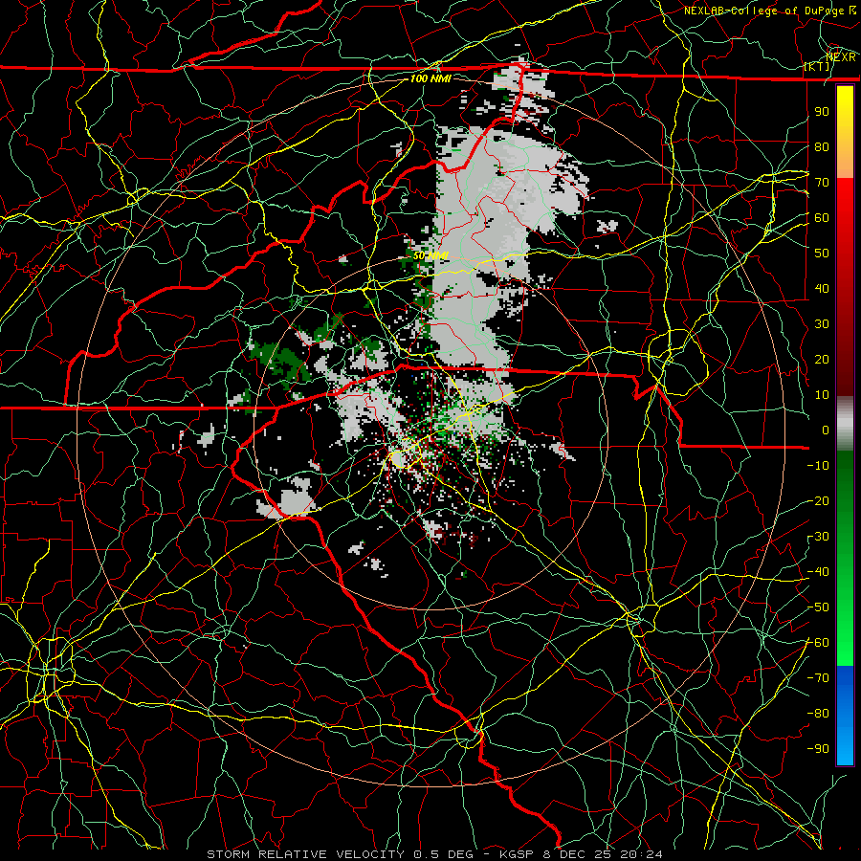
Task: Click the positive 10 knots scale value
Action: coord(822,395)
